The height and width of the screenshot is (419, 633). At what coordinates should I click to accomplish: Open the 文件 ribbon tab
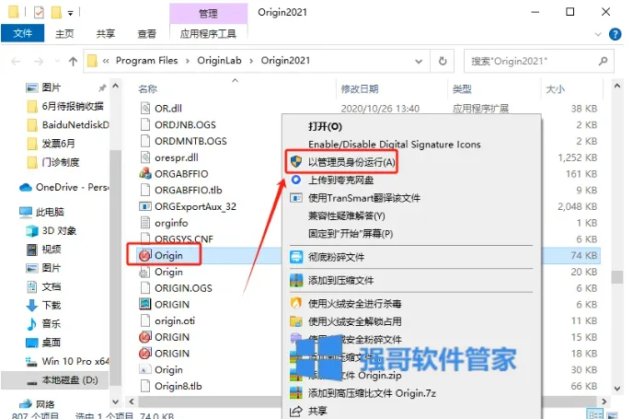pyautogui.click(x=23, y=33)
